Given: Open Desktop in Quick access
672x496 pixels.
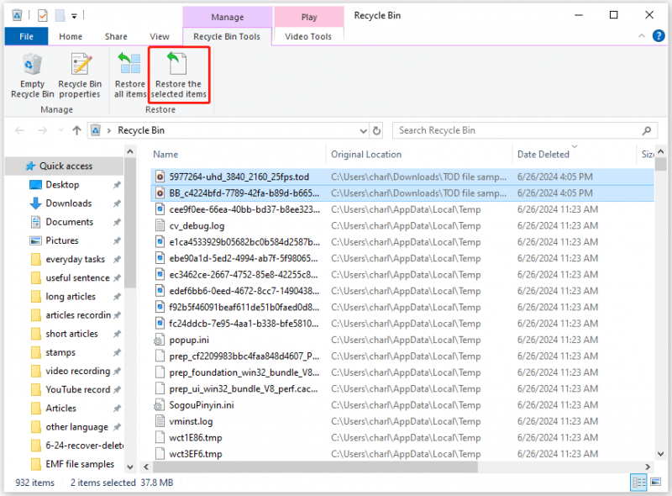Looking at the screenshot, I should point(62,185).
